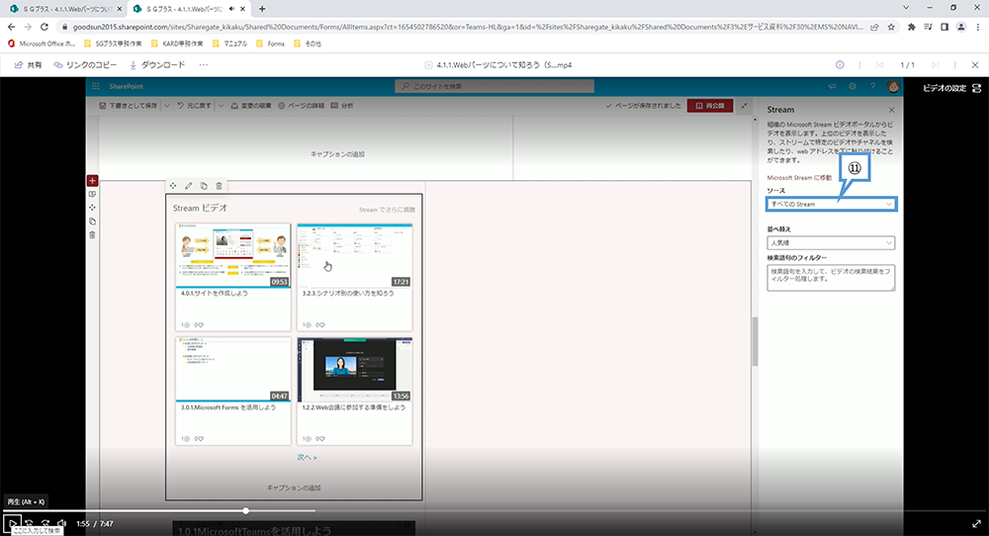Go to next file arrow in viewer
This screenshot has width=989, height=536.
(x=936, y=65)
